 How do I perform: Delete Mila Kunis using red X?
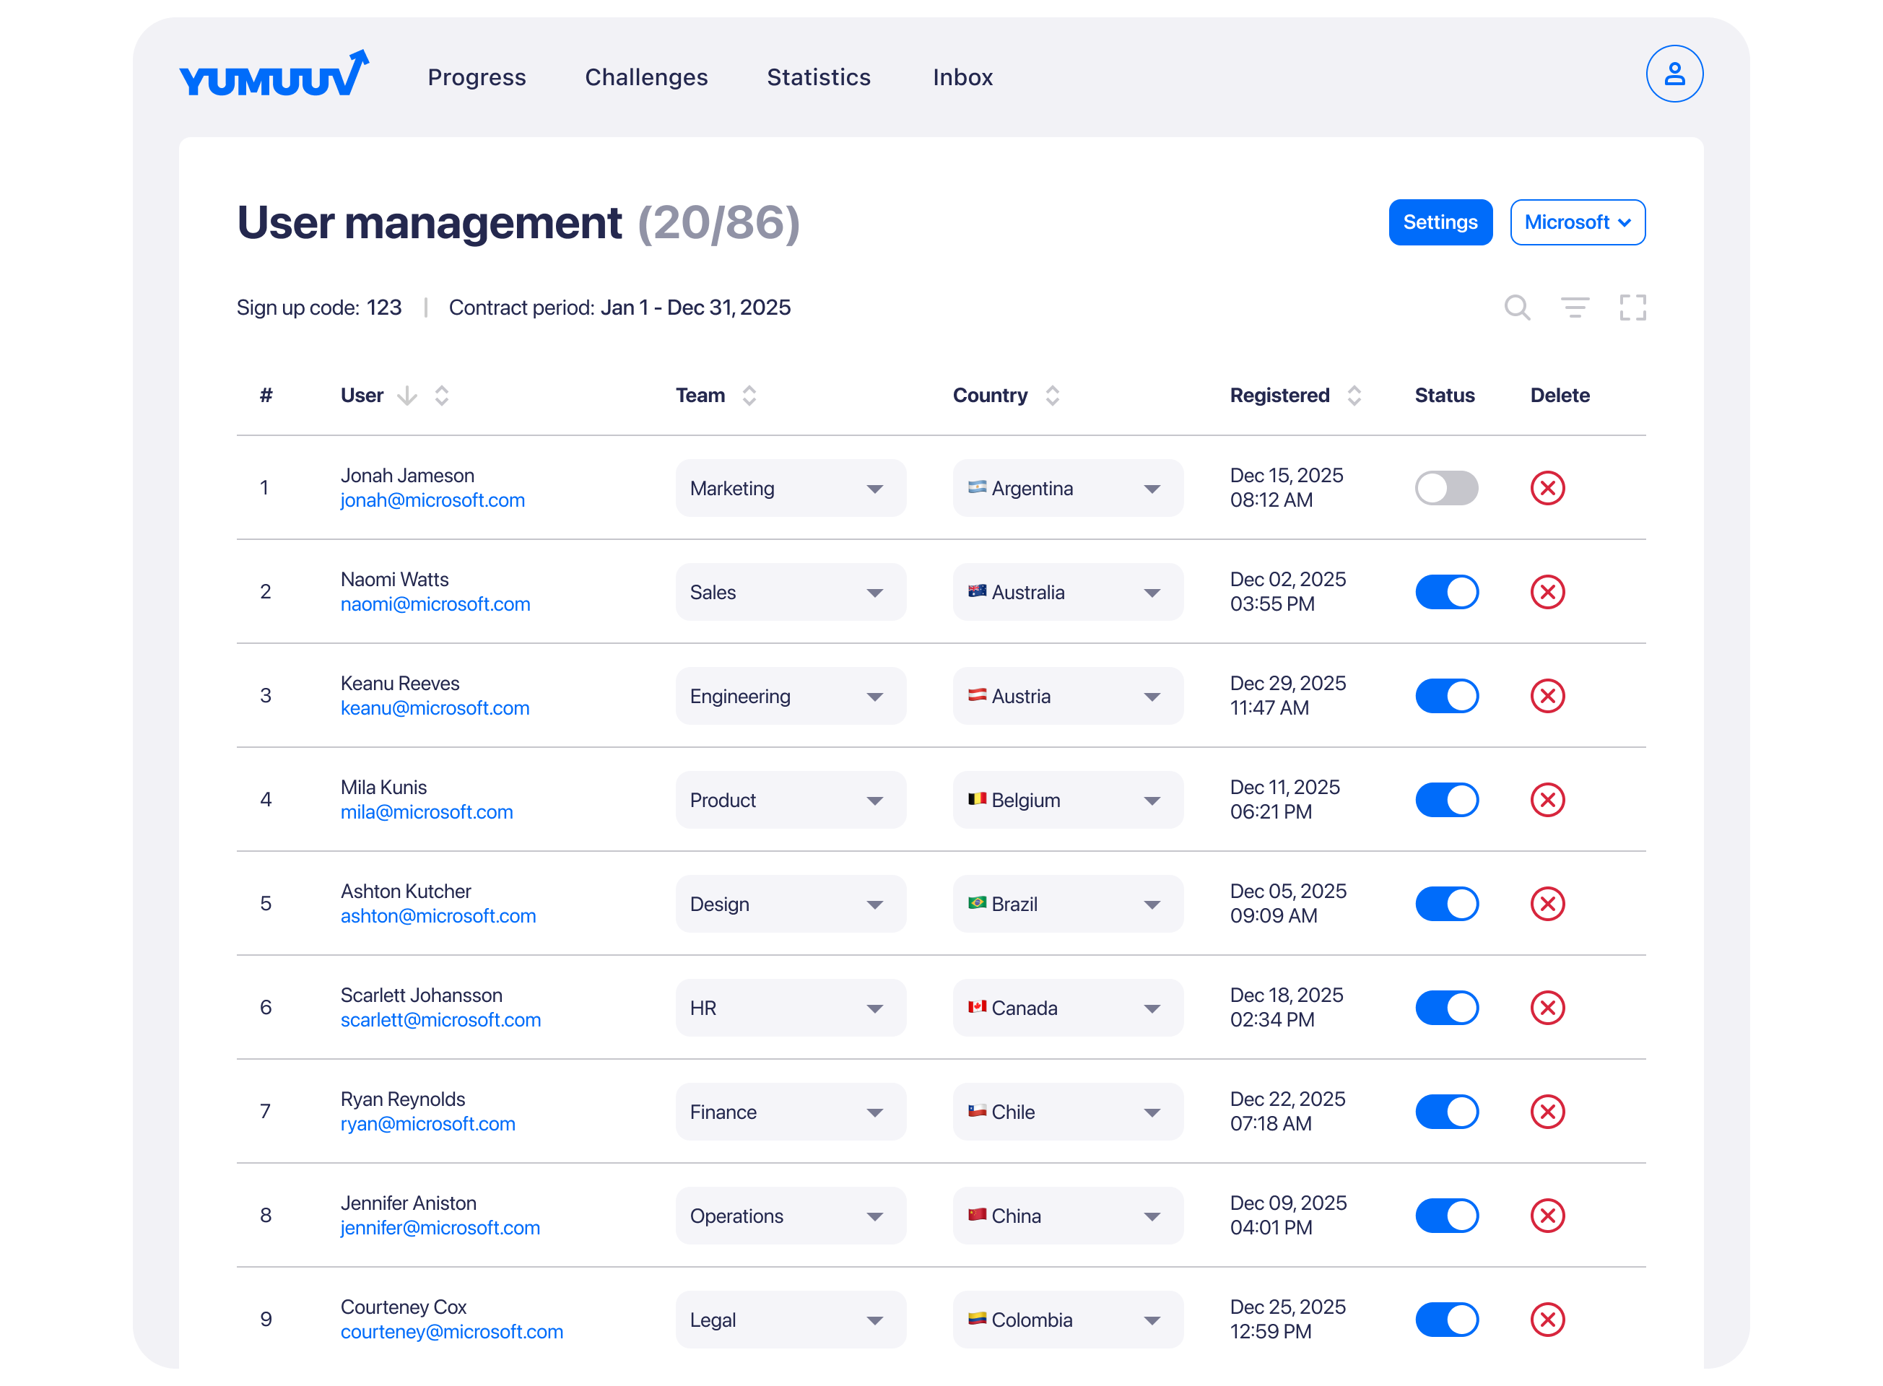[x=1547, y=800]
